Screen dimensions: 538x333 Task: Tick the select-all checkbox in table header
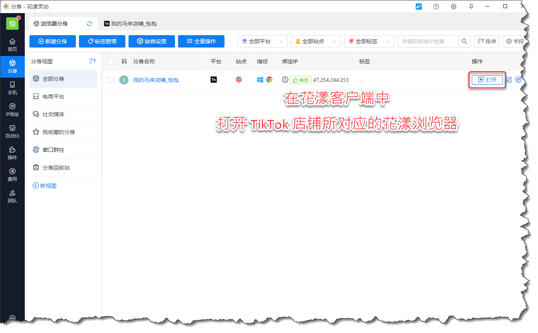tap(110, 61)
